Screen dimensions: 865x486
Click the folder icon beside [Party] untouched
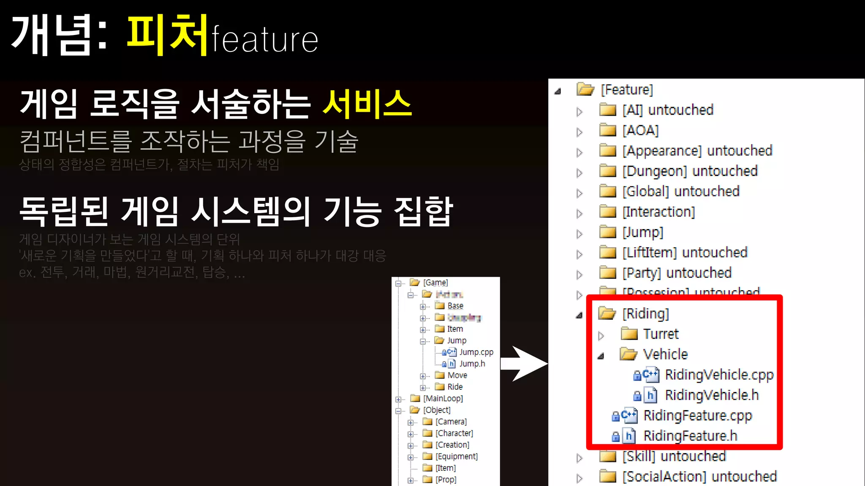608,273
